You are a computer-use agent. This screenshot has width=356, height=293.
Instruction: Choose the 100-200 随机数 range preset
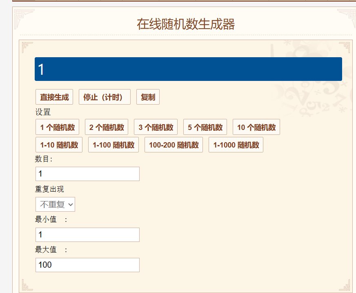(174, 145)
